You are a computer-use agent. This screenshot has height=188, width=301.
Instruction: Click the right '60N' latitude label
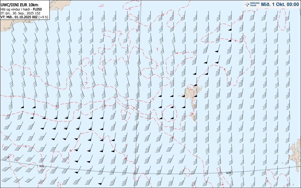point(228,173)
